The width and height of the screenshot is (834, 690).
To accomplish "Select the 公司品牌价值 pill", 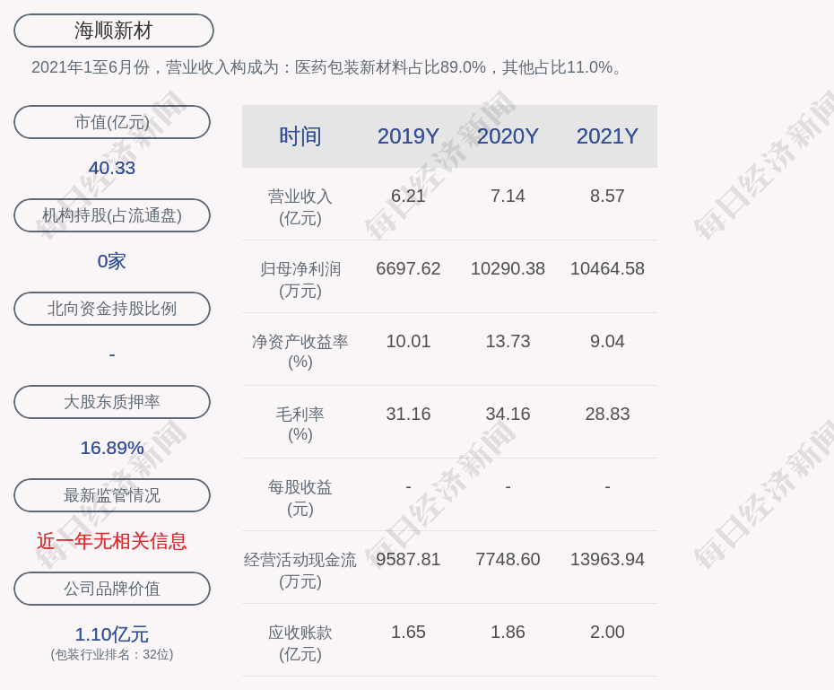I will coord(112,589).
